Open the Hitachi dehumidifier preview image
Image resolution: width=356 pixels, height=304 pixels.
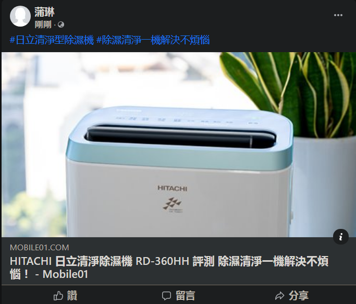click(179, 145)
